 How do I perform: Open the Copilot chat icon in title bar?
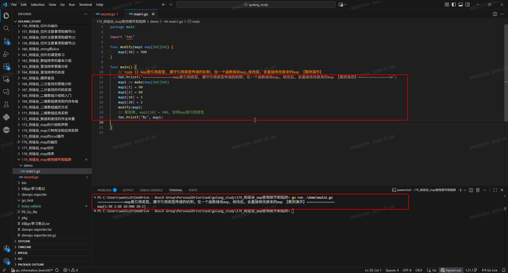tap(341, 4)
